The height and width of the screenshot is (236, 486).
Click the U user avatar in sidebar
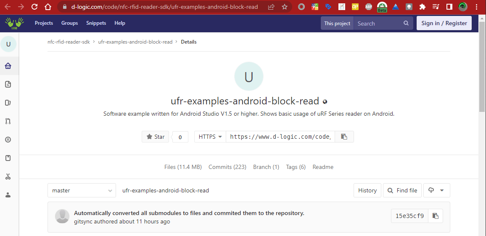8,44
